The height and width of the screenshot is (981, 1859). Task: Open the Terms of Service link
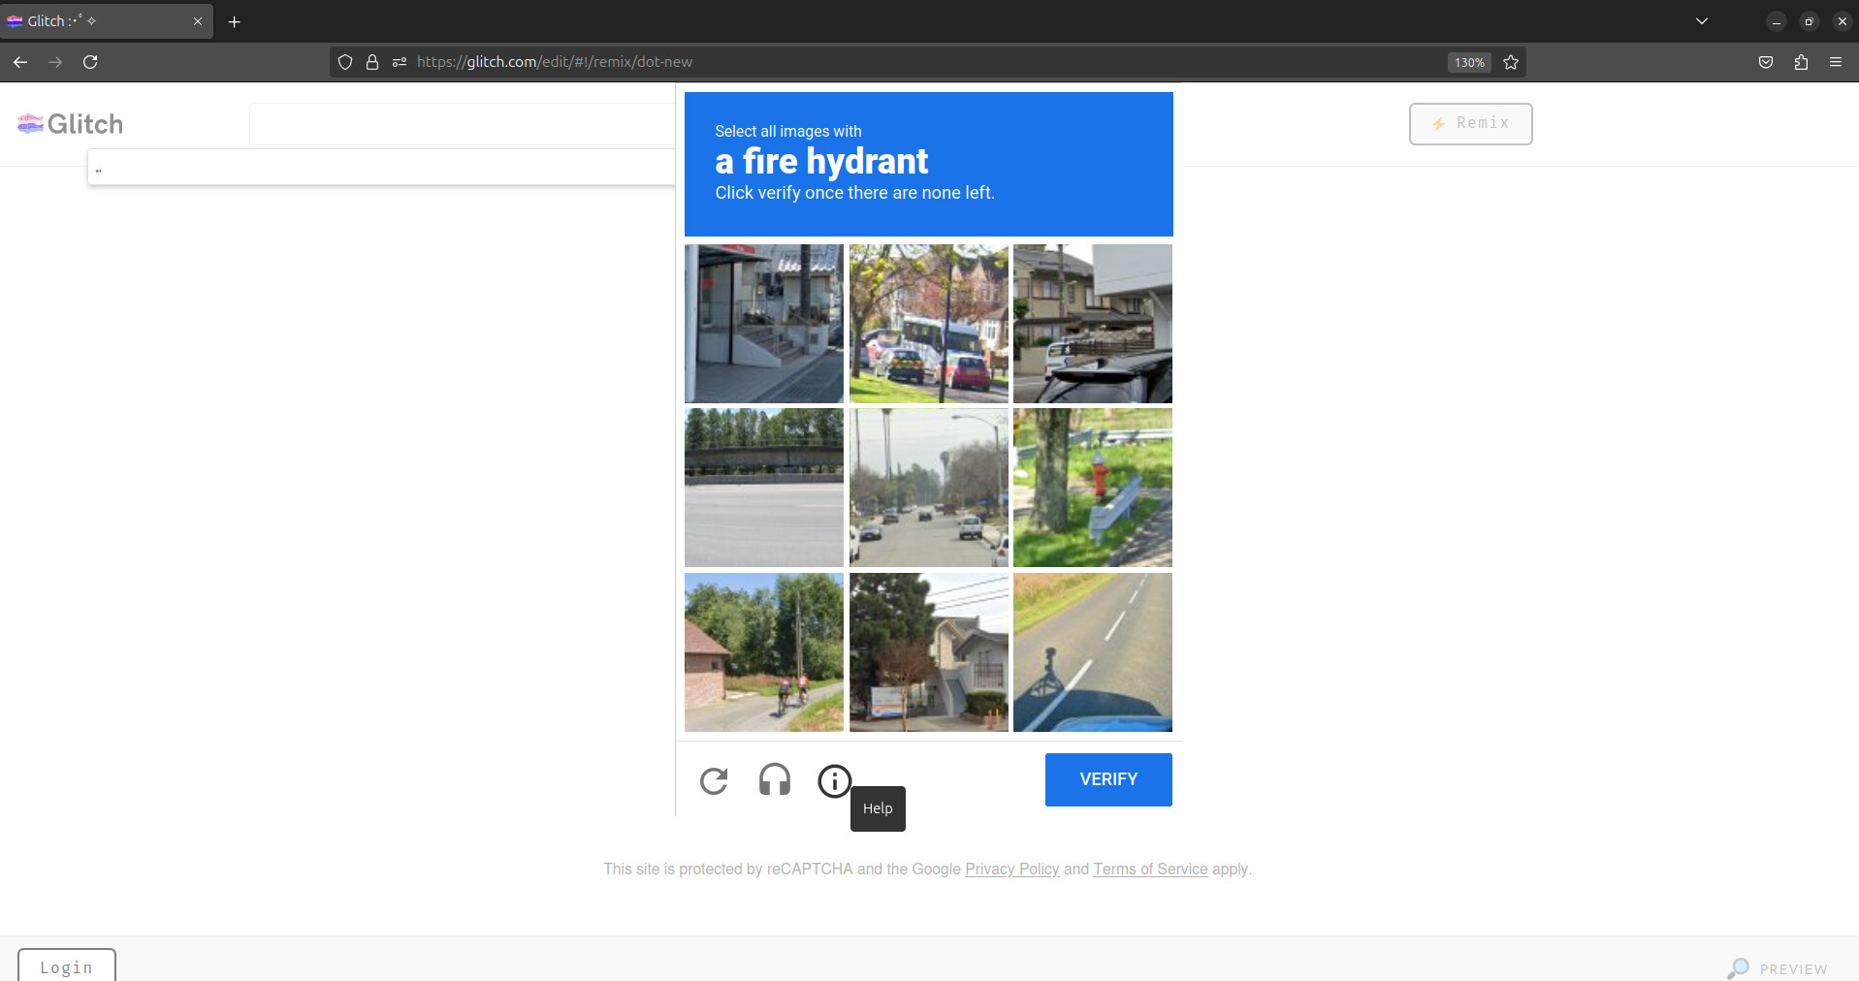tap(1150, 870)
